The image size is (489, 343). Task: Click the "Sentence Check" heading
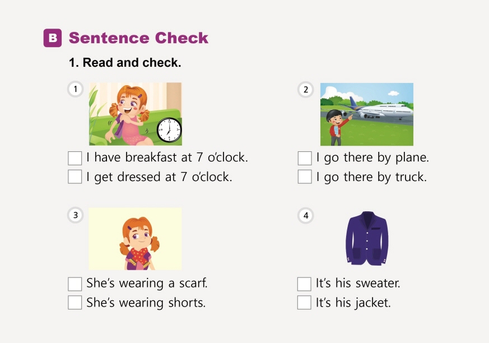coord(138,38)
